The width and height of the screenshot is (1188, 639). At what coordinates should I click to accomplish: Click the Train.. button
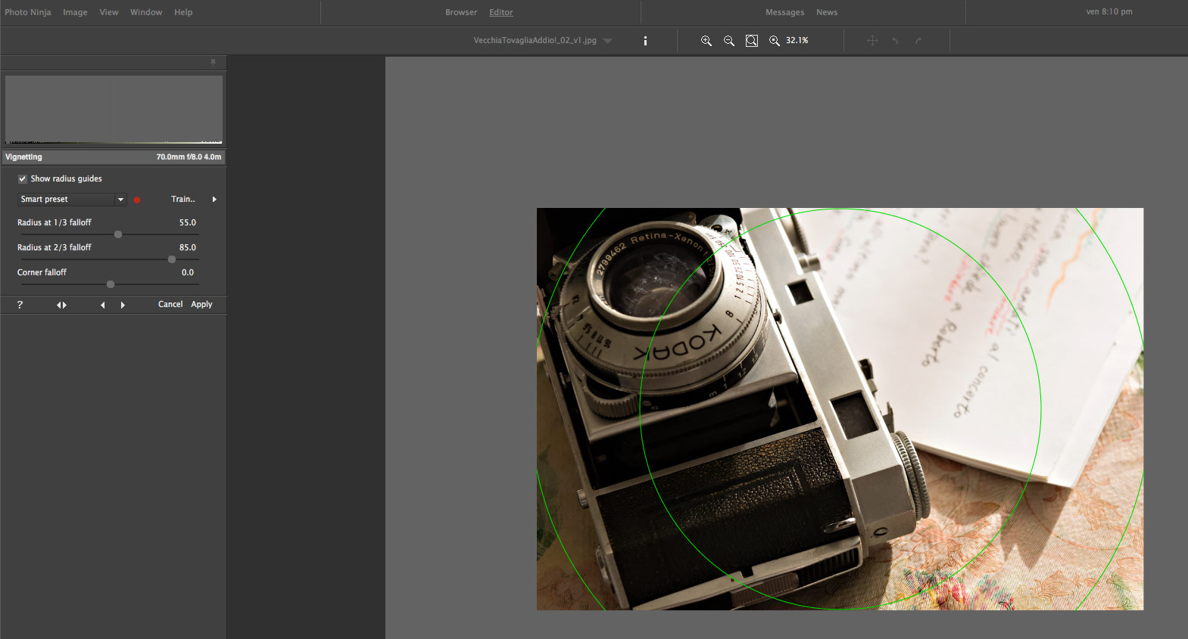click(183, 200)
